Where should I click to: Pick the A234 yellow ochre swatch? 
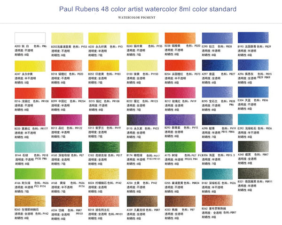point(140,173)
